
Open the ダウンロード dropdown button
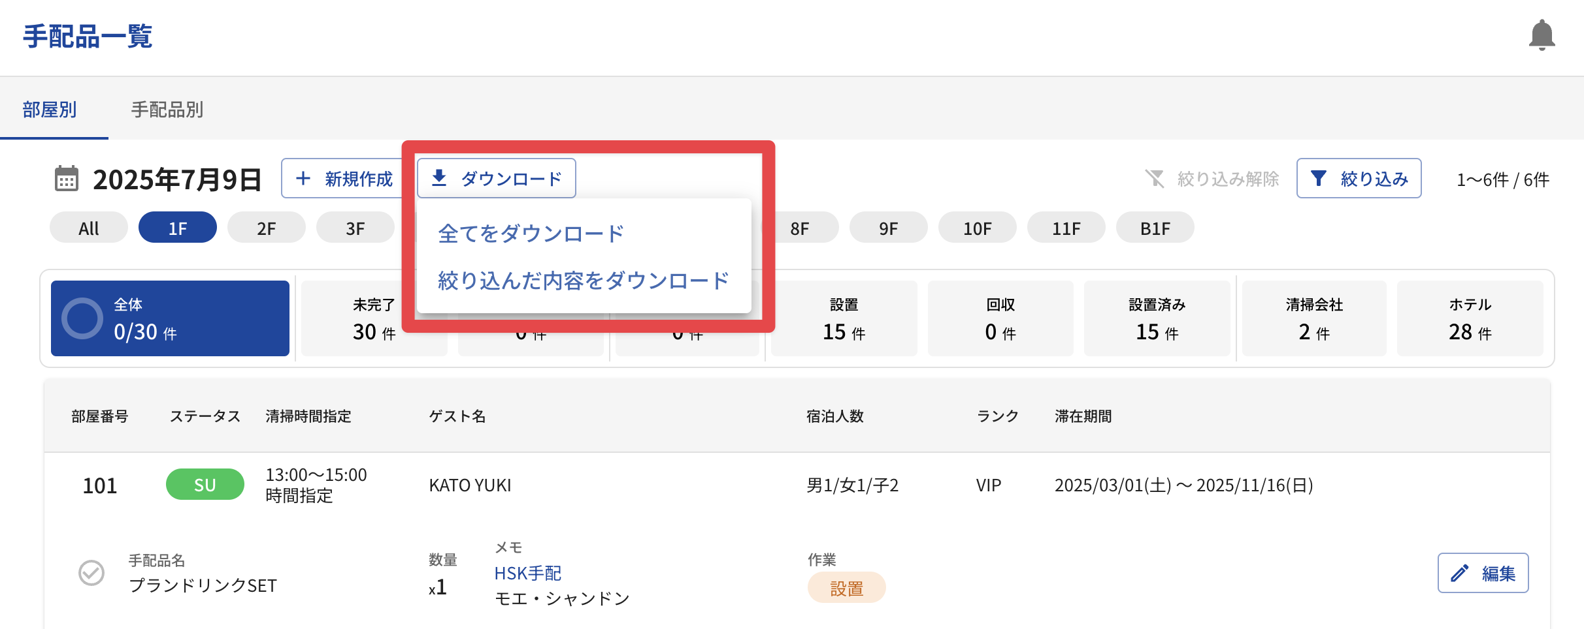[497, 178]
